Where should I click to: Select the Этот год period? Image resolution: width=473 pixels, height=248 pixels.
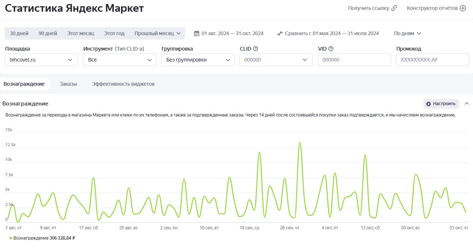[x=114, y=33]
